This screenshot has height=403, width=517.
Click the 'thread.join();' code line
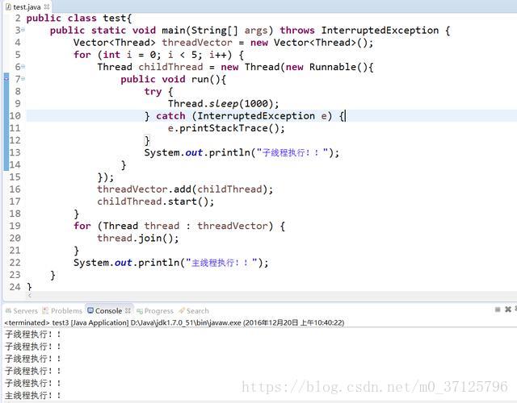click(138, 238)
